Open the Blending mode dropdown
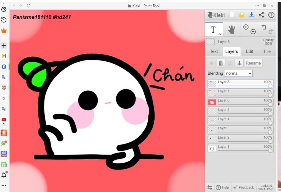The height and width of the screenshot is (192, 281). pos(238,73)
